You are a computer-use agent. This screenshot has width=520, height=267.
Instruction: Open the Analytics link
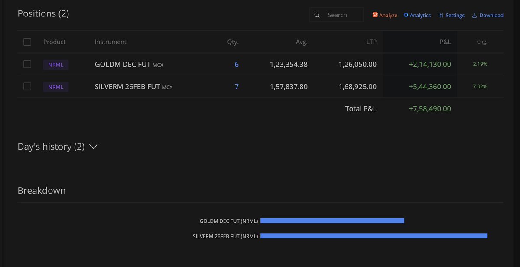click(417, 15)
